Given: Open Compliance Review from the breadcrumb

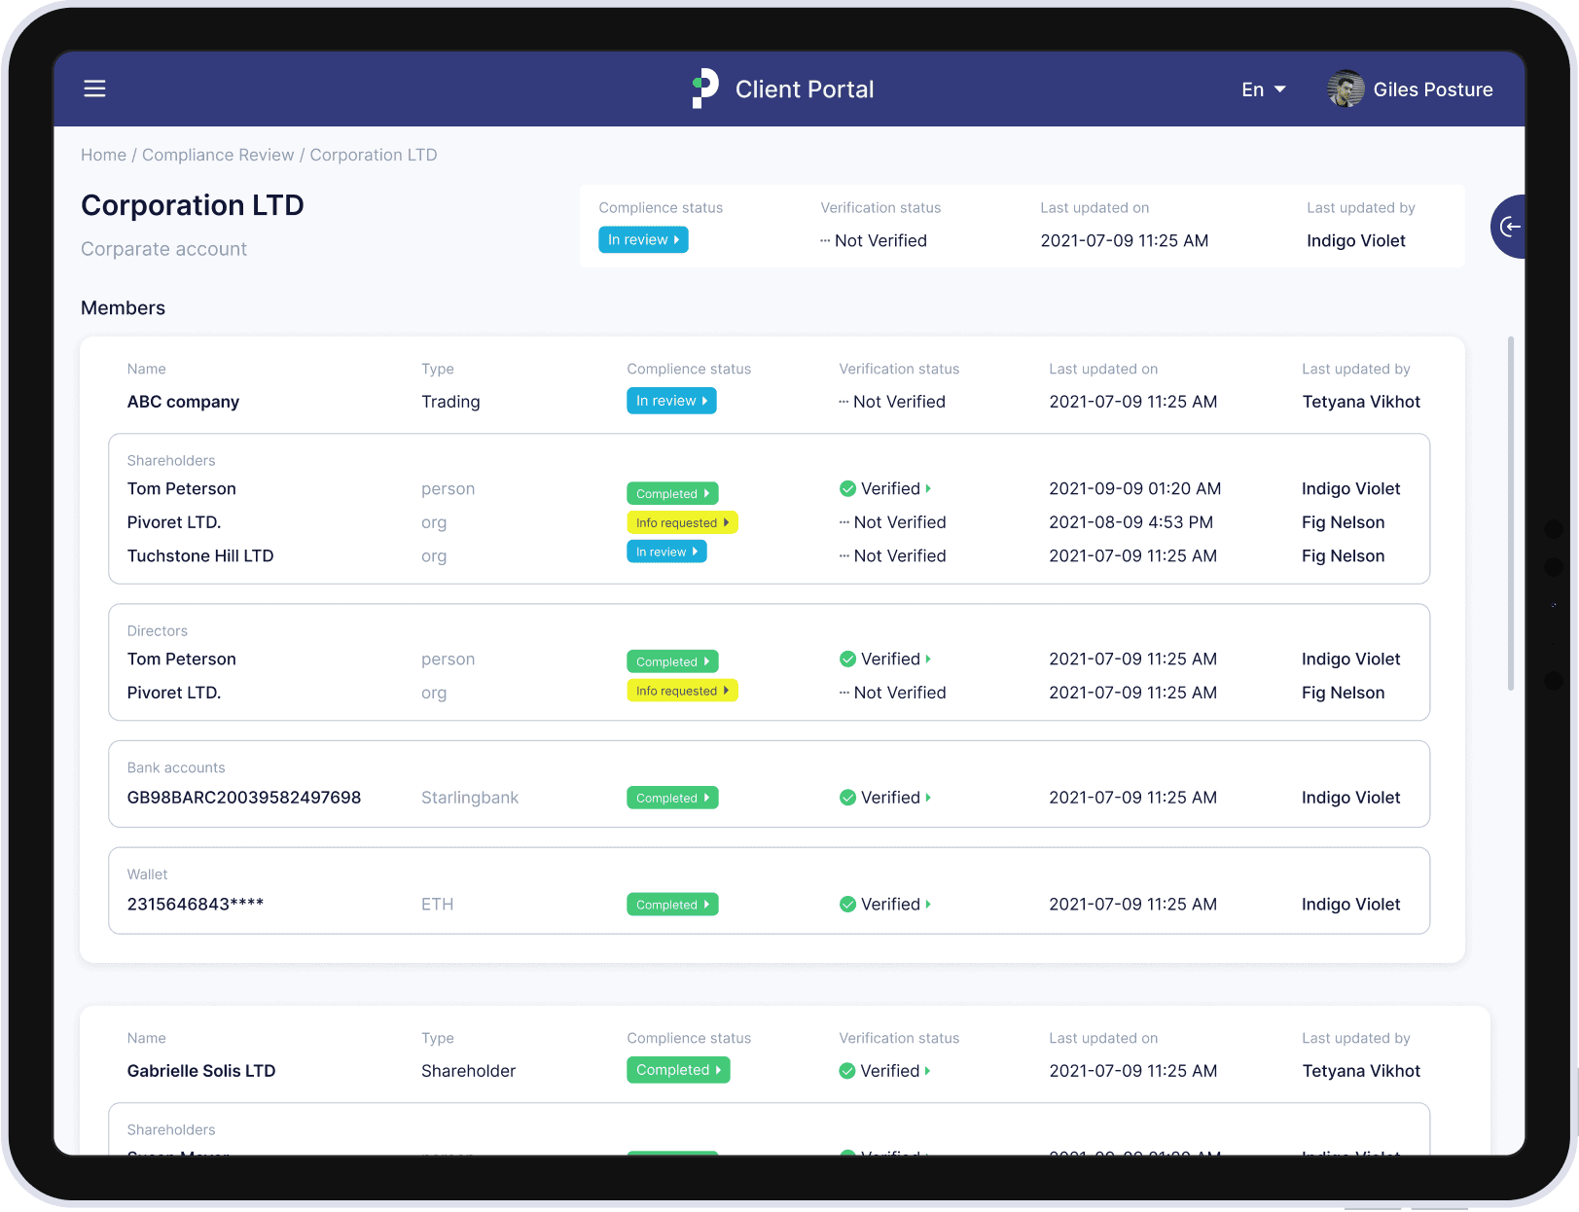Looking at the screenshot, I should tap(218, 155).
